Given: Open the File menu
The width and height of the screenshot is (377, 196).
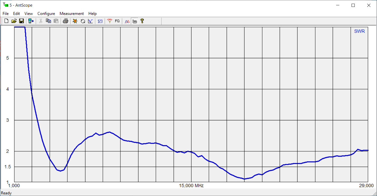Looking at the screenshot, I should [6, 13].
